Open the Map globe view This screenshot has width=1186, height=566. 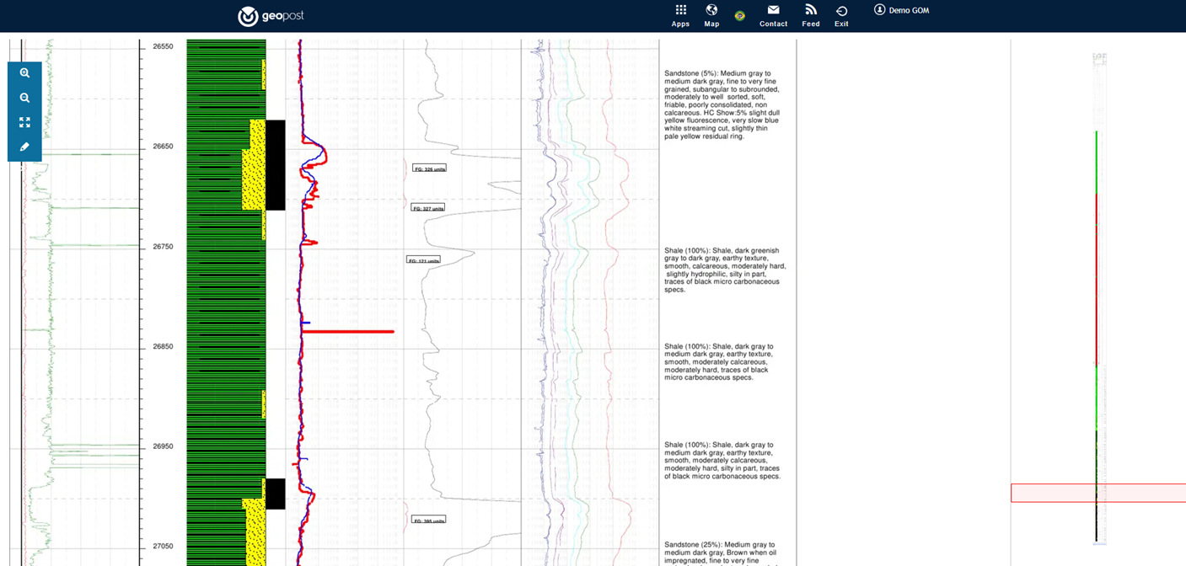(x=711, y=15)
